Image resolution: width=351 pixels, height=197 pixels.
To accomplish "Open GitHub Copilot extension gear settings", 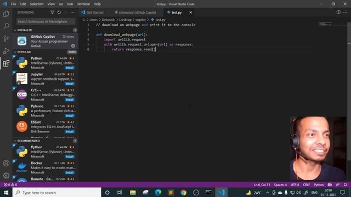I will pos(73,46).
